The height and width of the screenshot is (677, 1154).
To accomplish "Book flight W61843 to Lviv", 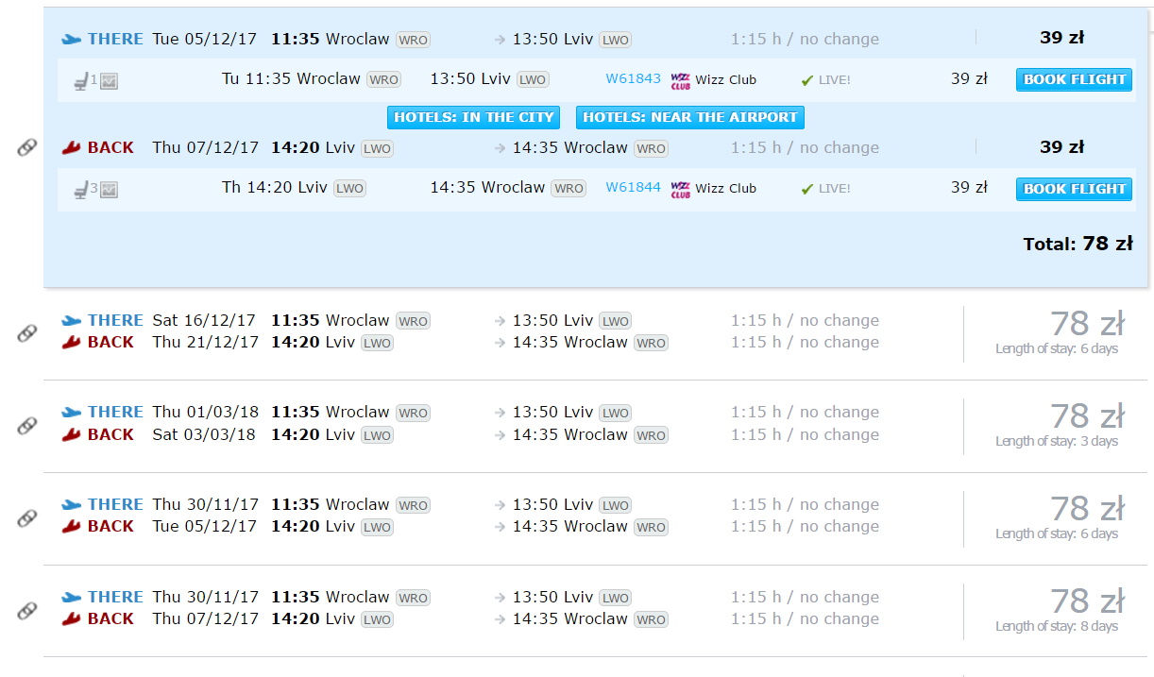I will pyautogui.click(x=1074, y=79).
